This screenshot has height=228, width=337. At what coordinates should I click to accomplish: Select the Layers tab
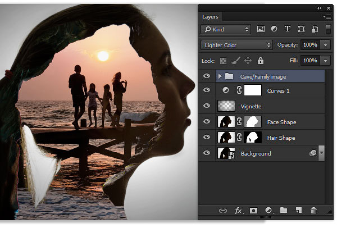pyautogui.click(x=210, y=17)
